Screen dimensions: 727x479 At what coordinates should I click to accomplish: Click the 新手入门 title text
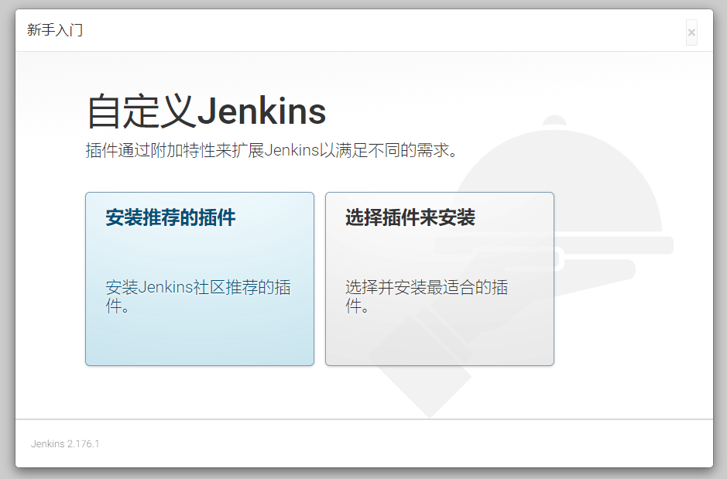pyautogui.click(x=55, y=30)
